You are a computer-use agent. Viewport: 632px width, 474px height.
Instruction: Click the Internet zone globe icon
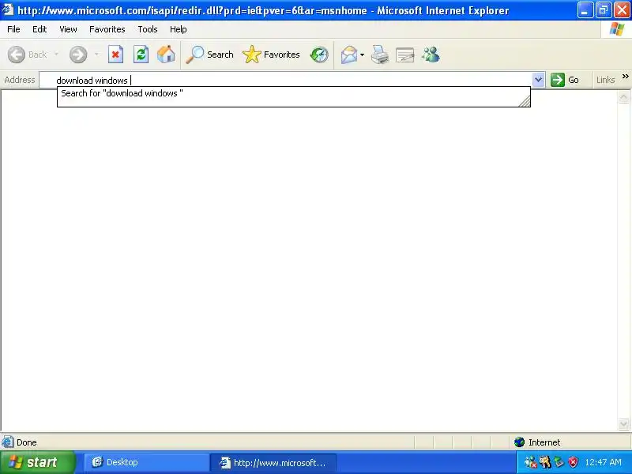point(519,442)
